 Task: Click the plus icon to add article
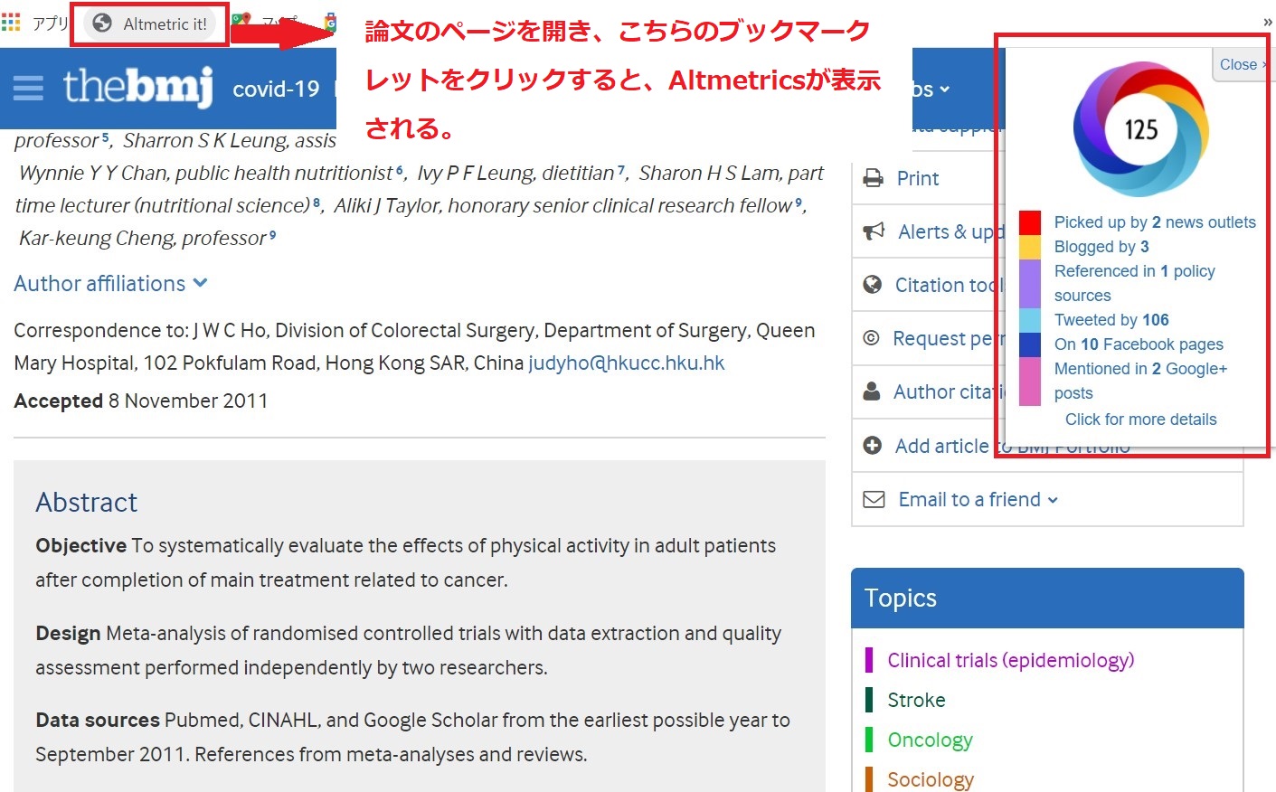pyautogui.click(x=872, y=446)
